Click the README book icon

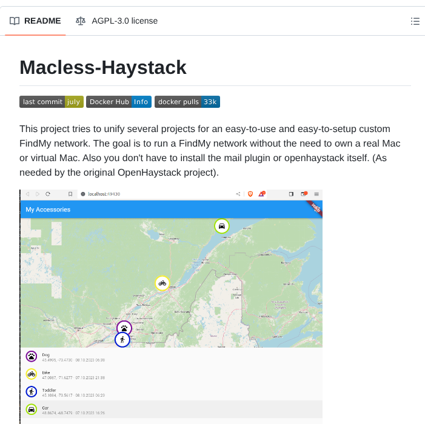point(15,21)
